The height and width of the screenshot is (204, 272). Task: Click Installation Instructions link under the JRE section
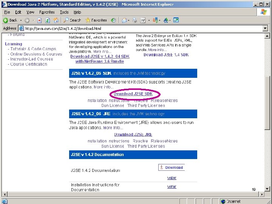tap(108, 141)
